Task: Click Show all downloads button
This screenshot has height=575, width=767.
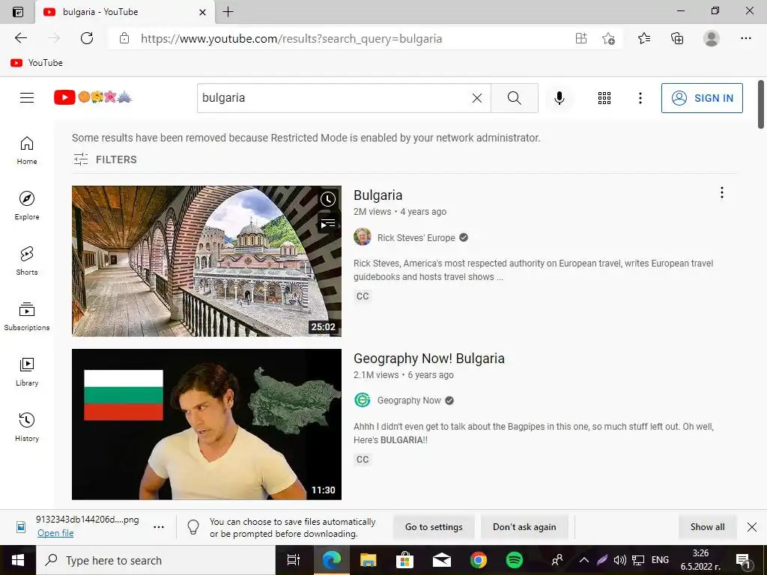Action: point(707,527)
